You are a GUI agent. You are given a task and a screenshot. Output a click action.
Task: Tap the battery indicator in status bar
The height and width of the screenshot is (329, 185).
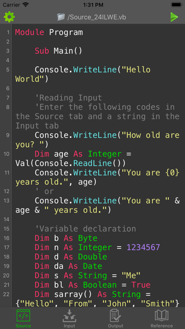click(176, 5)
